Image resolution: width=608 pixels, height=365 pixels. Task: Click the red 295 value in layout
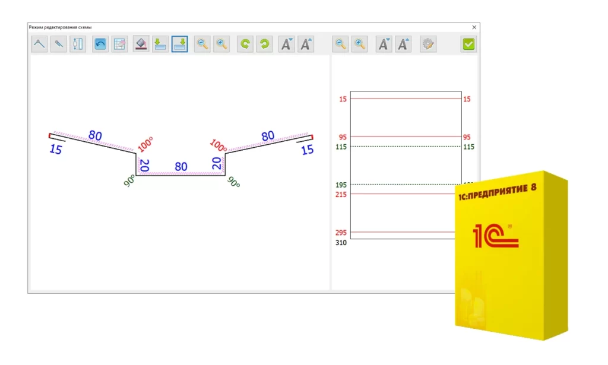coord(341,233)
